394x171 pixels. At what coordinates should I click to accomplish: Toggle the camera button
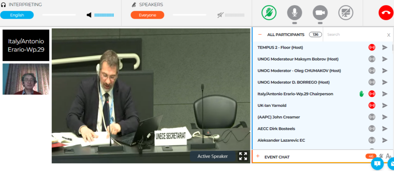coord(320,13)
